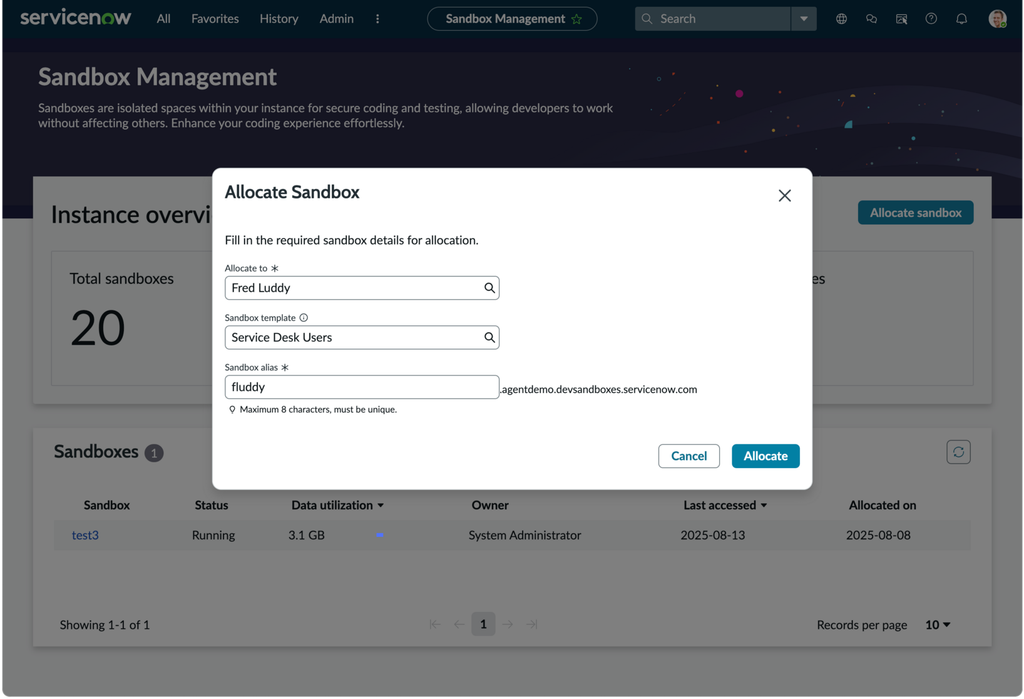
Task: Click the System Administrator owner cell
Action: click(x=525, y=535)
